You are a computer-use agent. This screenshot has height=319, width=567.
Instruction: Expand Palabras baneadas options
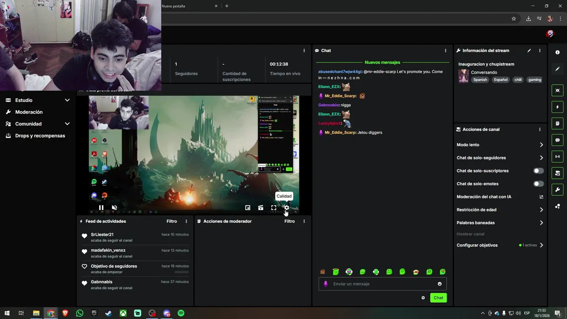tap(541, 223)
